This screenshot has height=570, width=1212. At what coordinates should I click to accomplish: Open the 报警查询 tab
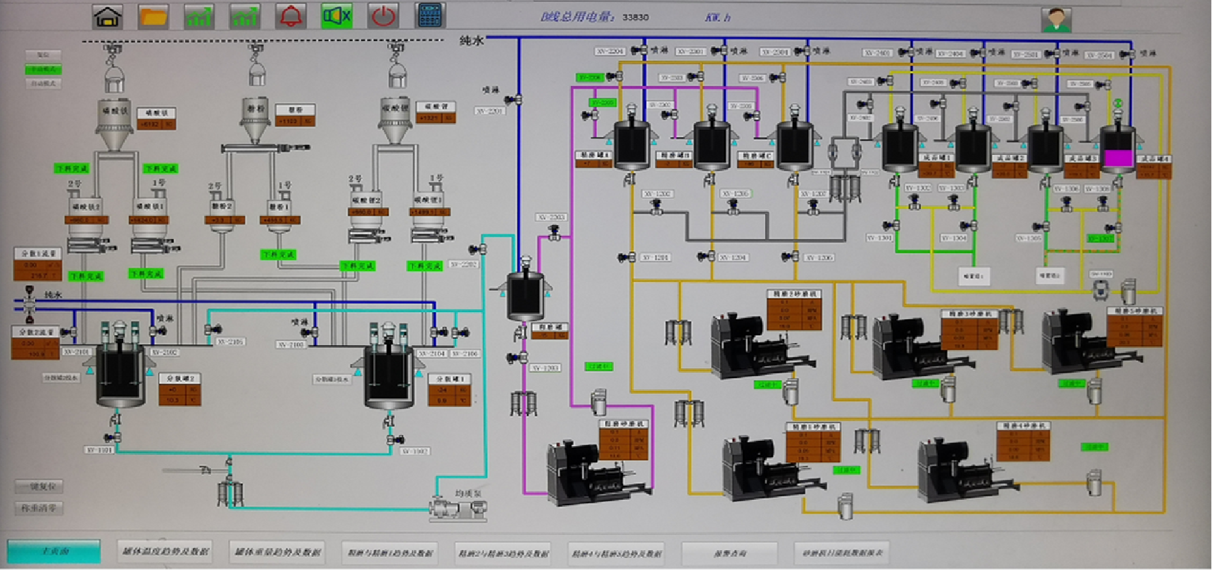click(729, 553)
